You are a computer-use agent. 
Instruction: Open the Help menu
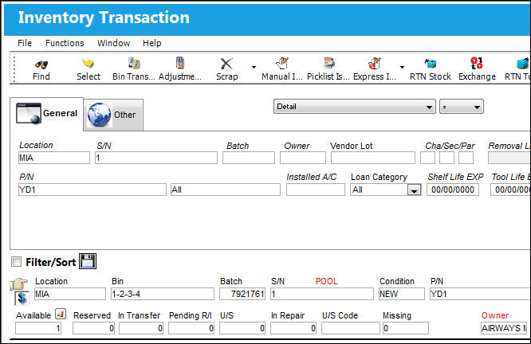coord(151,43)
